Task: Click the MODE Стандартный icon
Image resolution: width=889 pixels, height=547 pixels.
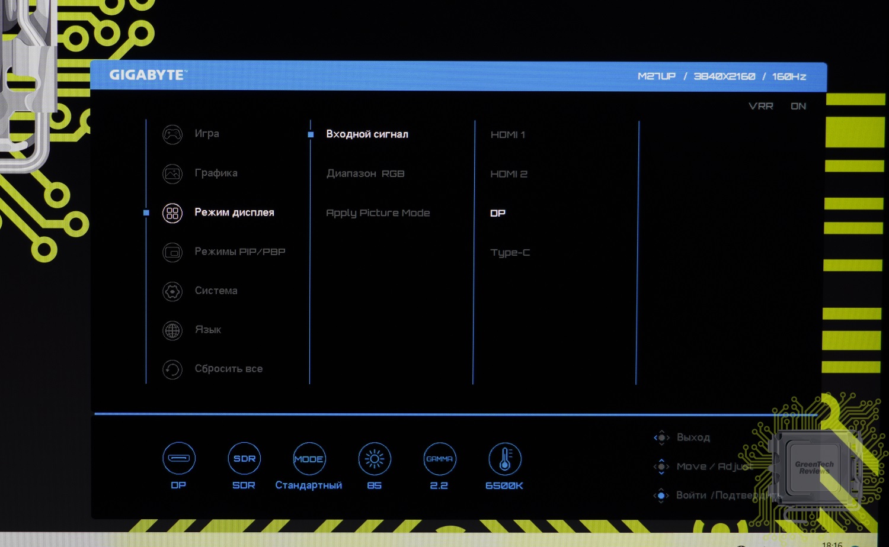Action: (309, 458)
